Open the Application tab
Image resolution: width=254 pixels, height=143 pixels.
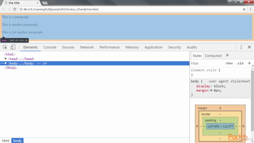coord(154,47)
